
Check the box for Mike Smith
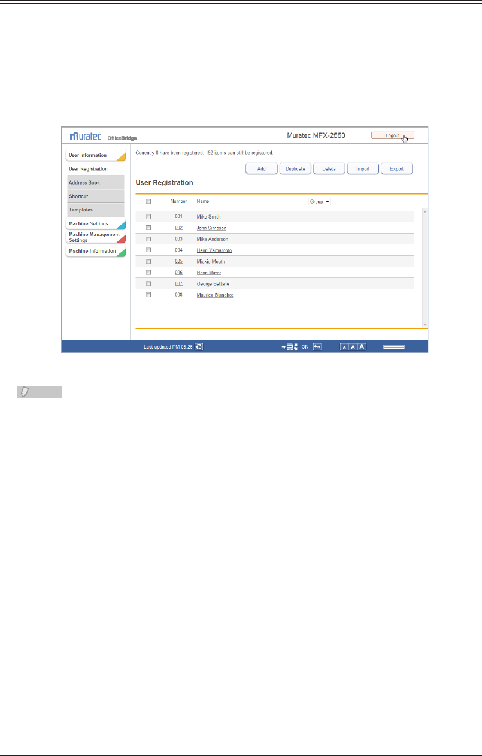(x=148, y=216)
